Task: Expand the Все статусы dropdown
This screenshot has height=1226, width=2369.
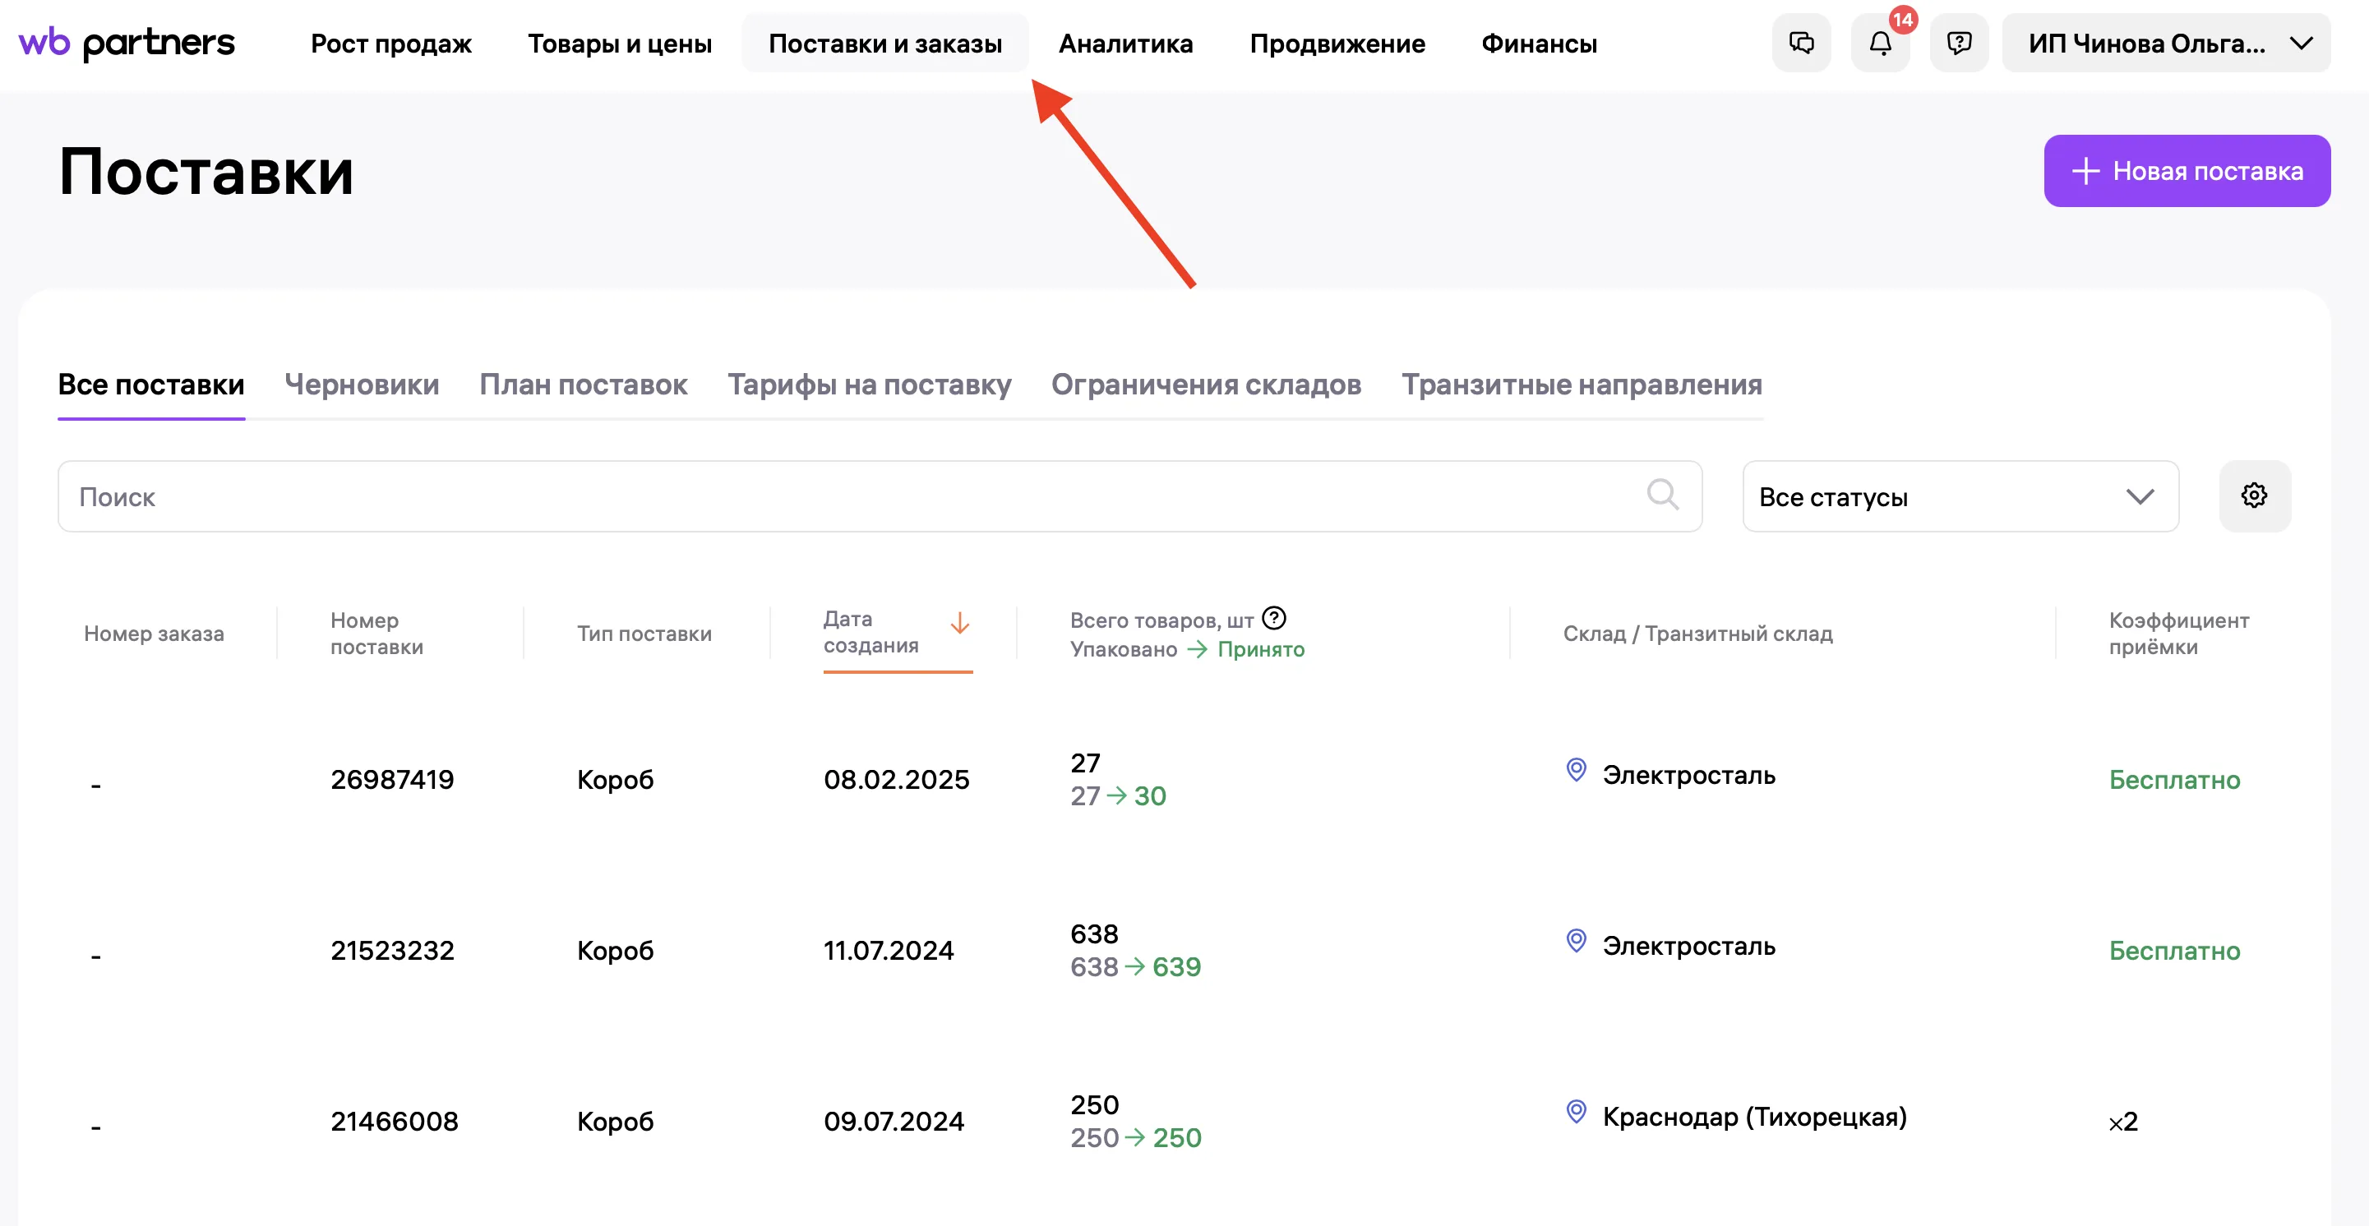Action: [x=1960, y=496]
